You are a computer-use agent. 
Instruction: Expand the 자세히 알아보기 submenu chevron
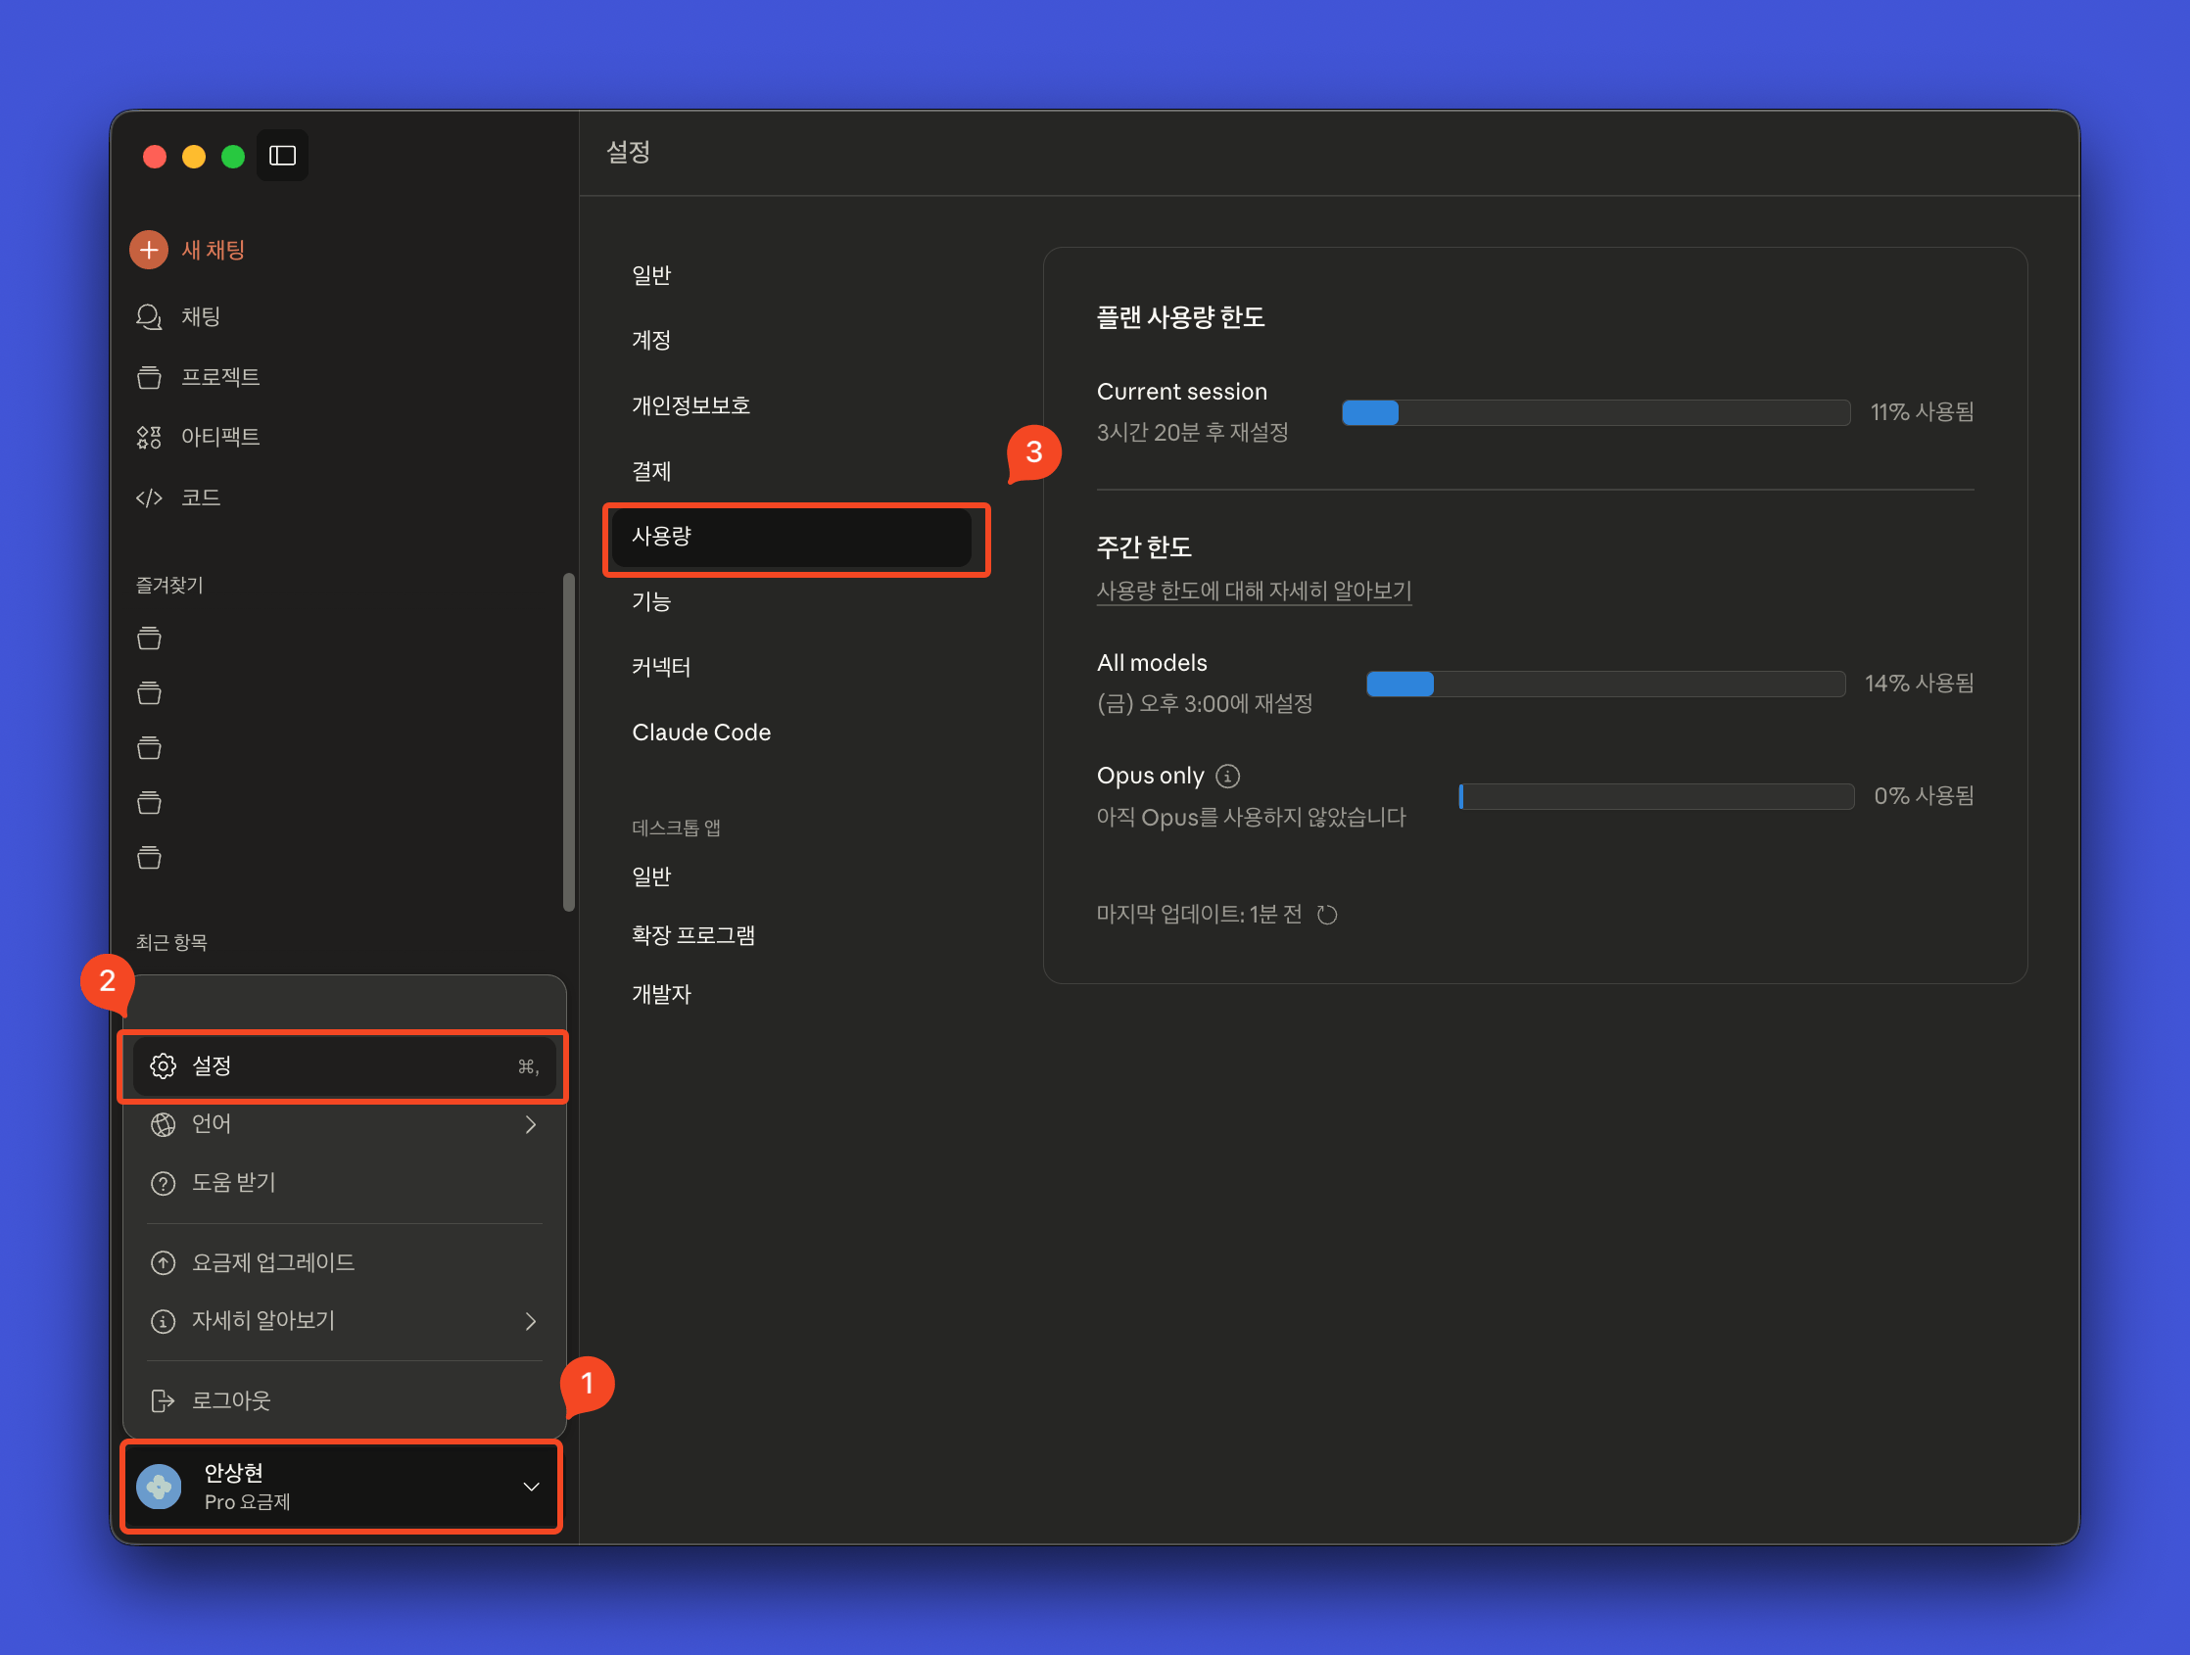coord(531,1321)
